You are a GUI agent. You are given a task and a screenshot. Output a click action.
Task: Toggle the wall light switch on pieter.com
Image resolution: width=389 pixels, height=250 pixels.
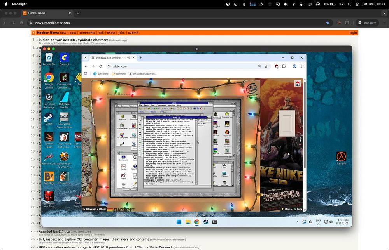287,123
